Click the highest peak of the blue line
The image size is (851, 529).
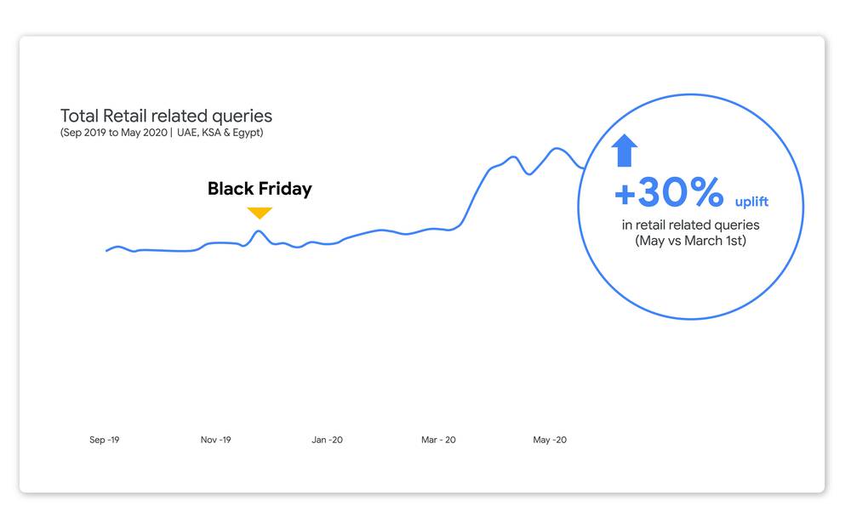click(557, 148)
